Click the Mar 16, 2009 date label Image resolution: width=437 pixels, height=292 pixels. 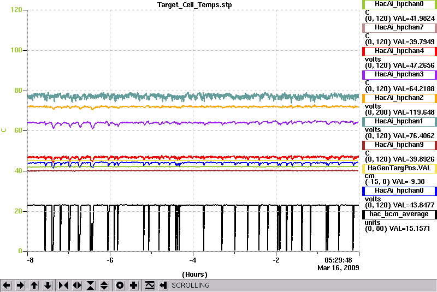coord(338,268)
